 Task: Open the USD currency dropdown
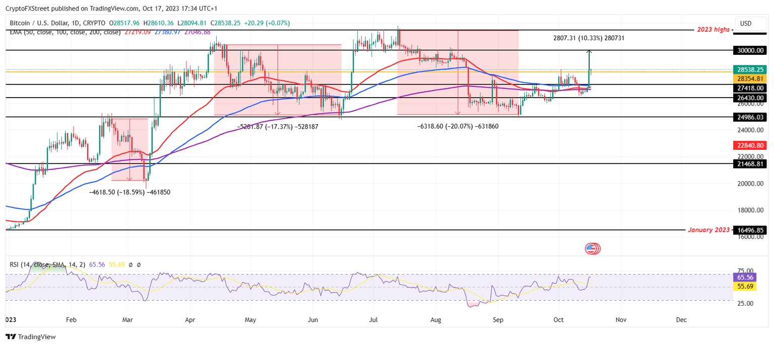point(750,23)
